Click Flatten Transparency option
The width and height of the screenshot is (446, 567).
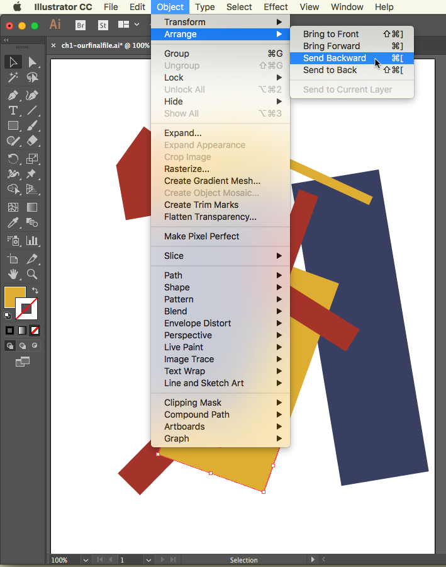[x=210, y=217]
